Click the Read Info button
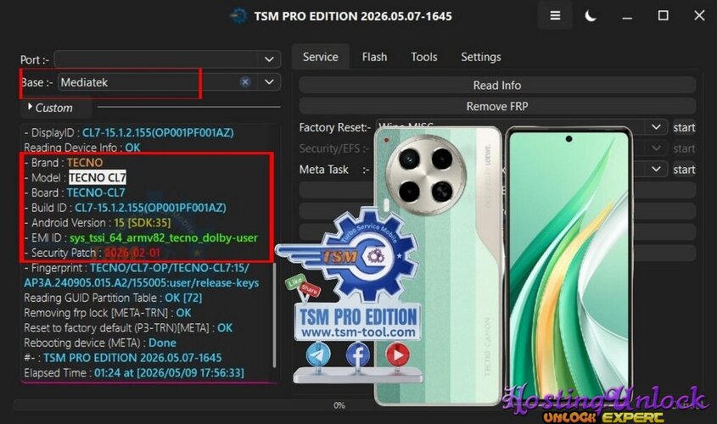The height and width of the screenshot is (424, 717). tap(497, 85)
